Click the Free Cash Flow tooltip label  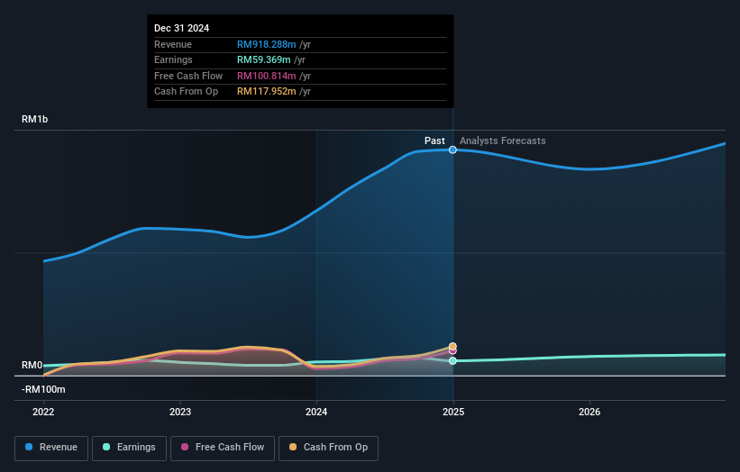(188, 76)
